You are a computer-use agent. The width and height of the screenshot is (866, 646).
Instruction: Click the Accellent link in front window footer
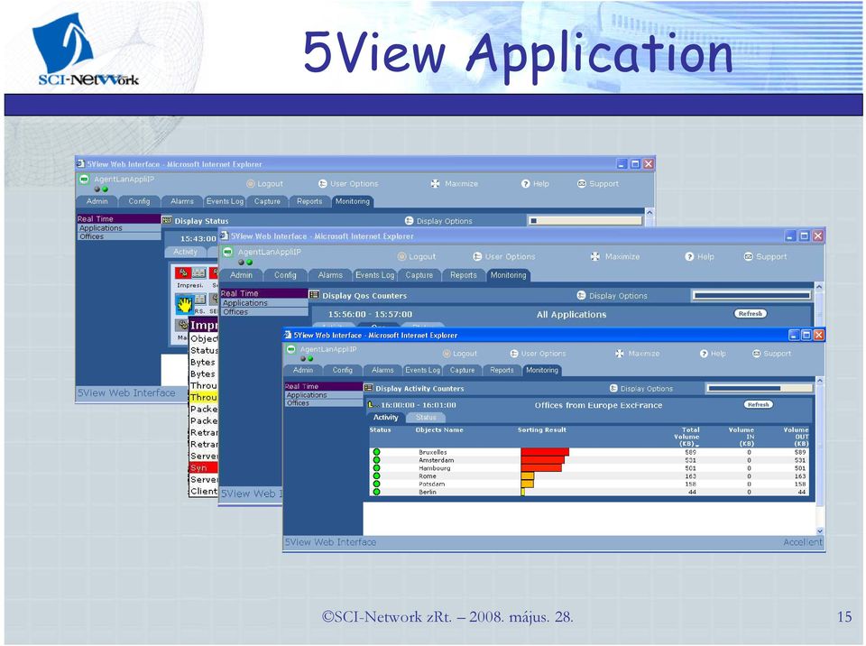(x=803, y=542)
